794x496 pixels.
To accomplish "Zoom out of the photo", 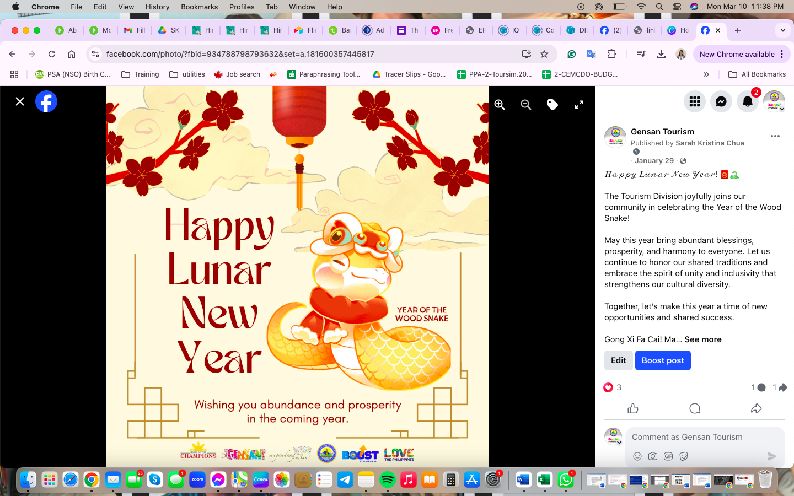I will [x=526, y=105].
